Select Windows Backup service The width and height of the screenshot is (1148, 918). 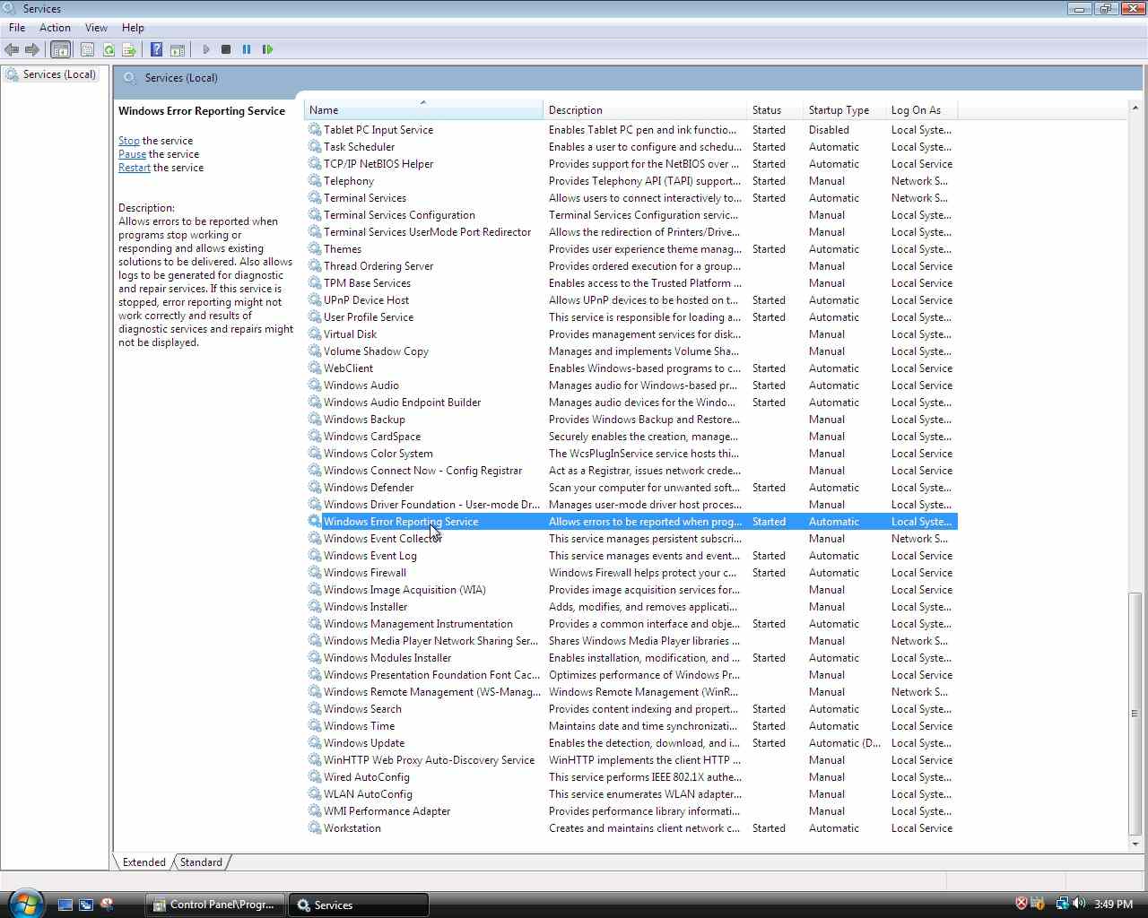pyautogui.click(x=631, y=420)
